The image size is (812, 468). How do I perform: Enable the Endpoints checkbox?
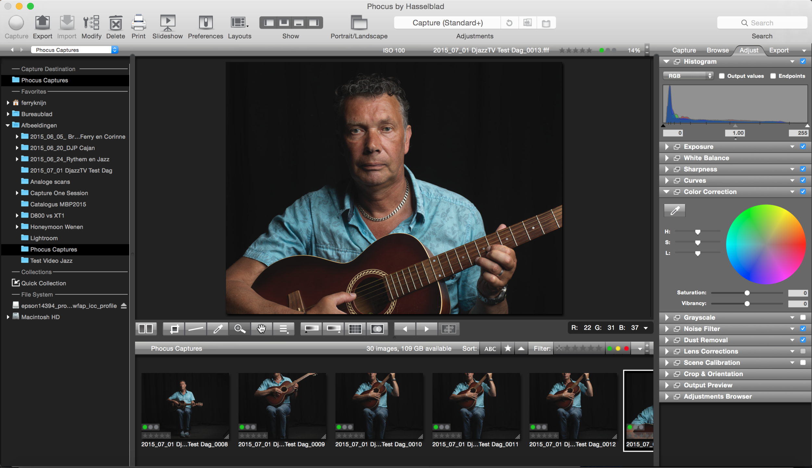click(773, 76)
